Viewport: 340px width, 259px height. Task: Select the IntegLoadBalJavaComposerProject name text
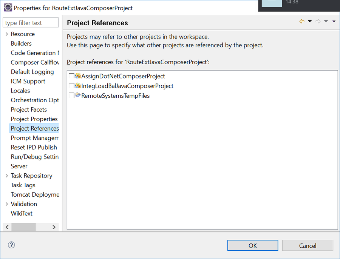point(127,86)
